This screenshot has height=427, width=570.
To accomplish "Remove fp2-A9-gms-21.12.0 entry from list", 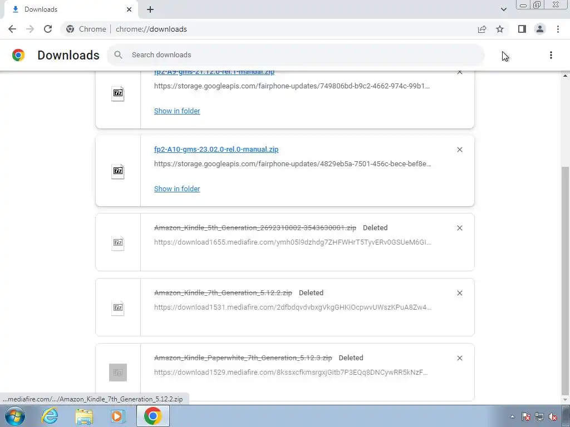I will coord(460,72).
